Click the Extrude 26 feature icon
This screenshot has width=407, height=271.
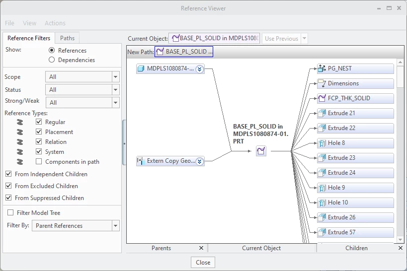pos(322,217)
